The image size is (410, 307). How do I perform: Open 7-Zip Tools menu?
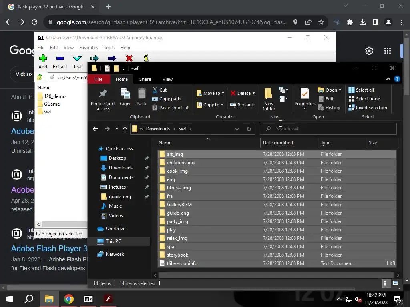point(109,48)
